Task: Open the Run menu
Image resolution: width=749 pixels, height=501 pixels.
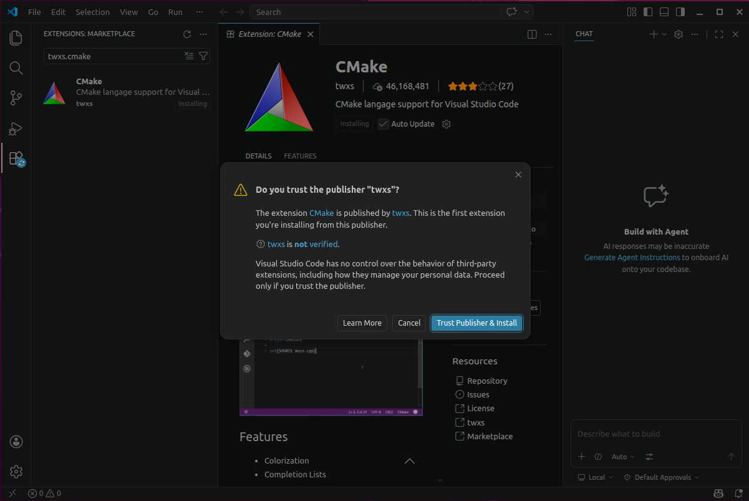Action: 175,12
